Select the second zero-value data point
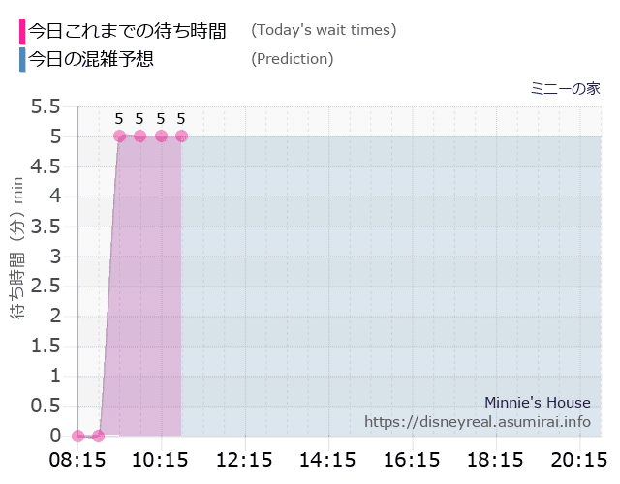620x484 pixels. pyautogui.click(x=99, y=436)
